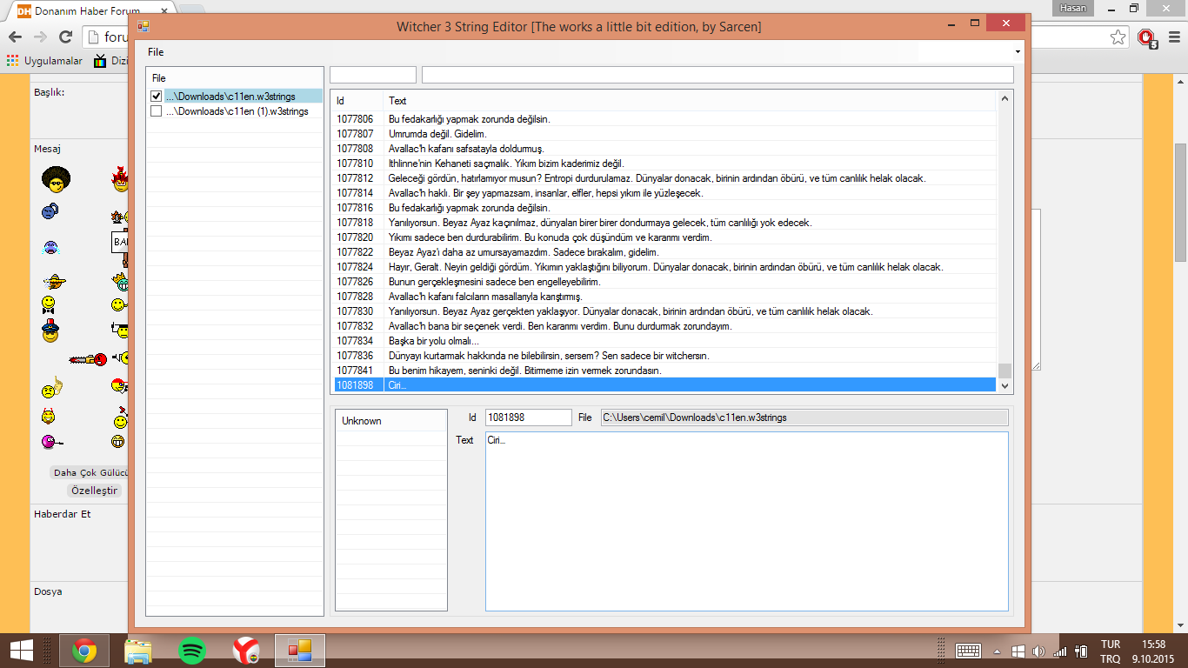Select string row 1077810 about Ithlinne
Screen dimensions: 1188x668
pyautogui.click(x=665, y=164)
